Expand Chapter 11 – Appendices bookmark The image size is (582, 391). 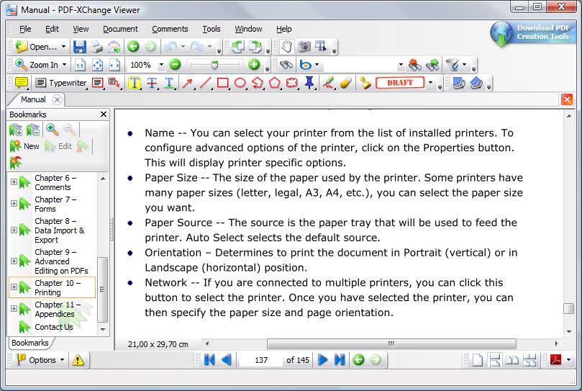pos(14,308)
